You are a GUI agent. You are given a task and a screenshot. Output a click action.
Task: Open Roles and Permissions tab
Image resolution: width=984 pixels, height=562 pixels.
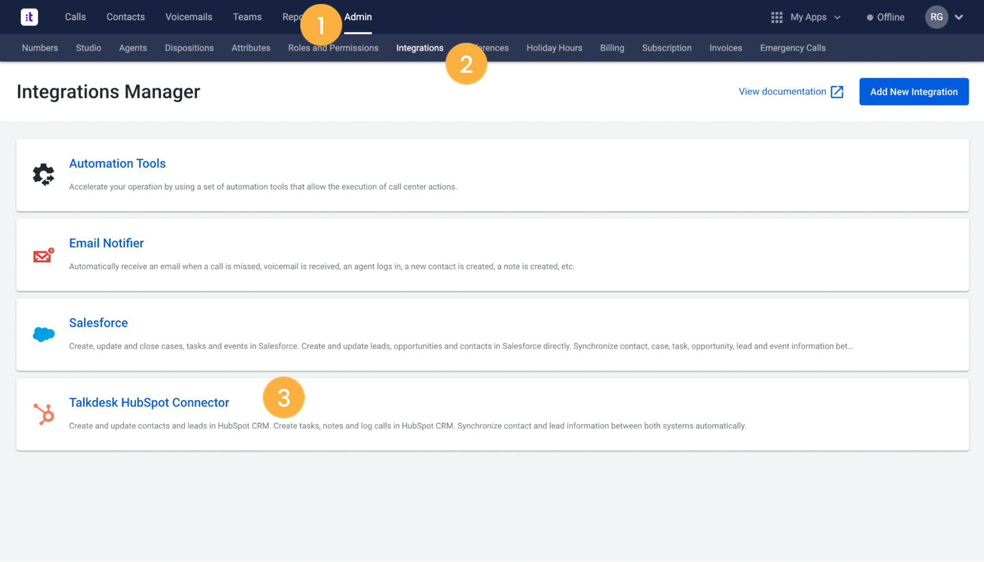coord(333,48)
